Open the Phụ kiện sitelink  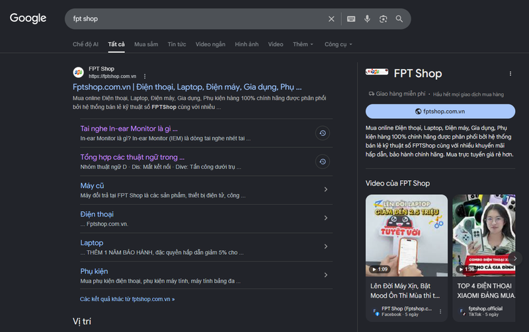point(94,271)
